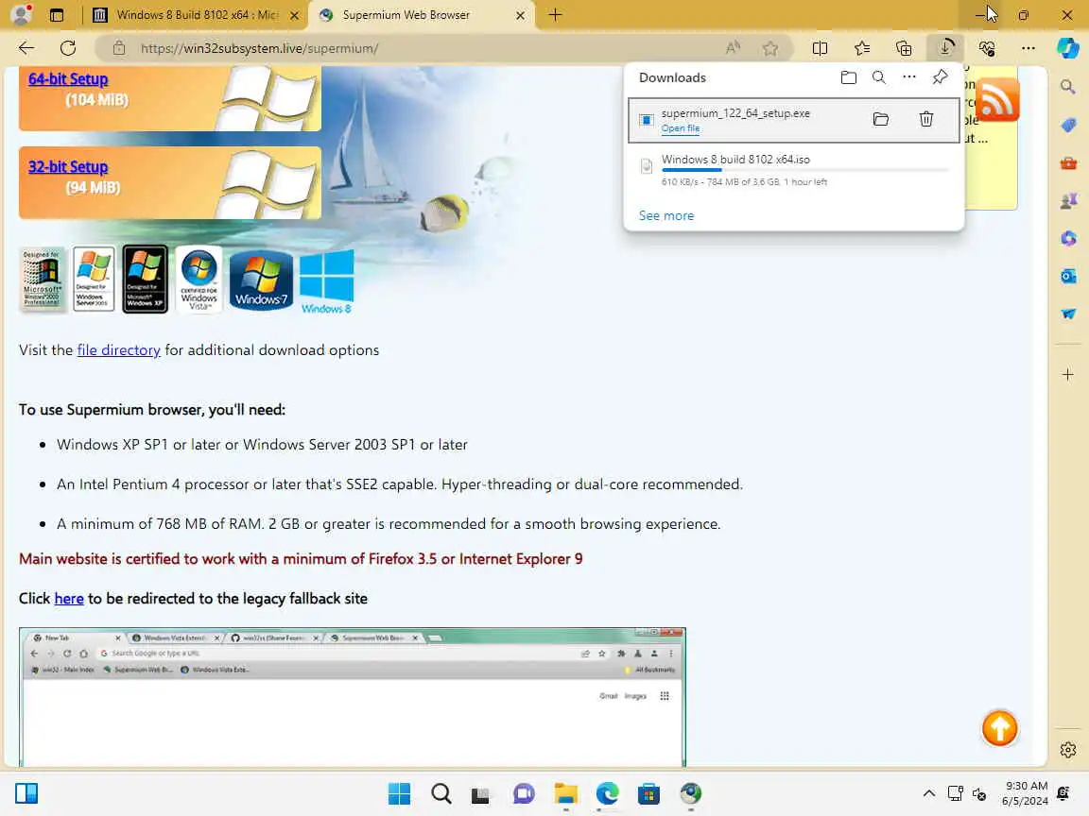The height and width of the screenshot is (816, 1089).
Task: Download the 64-bit Setup
Action: coord(68,79)
